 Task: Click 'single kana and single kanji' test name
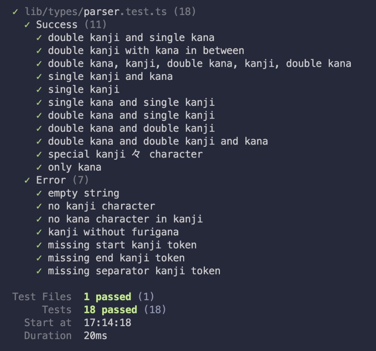point(131,102)
